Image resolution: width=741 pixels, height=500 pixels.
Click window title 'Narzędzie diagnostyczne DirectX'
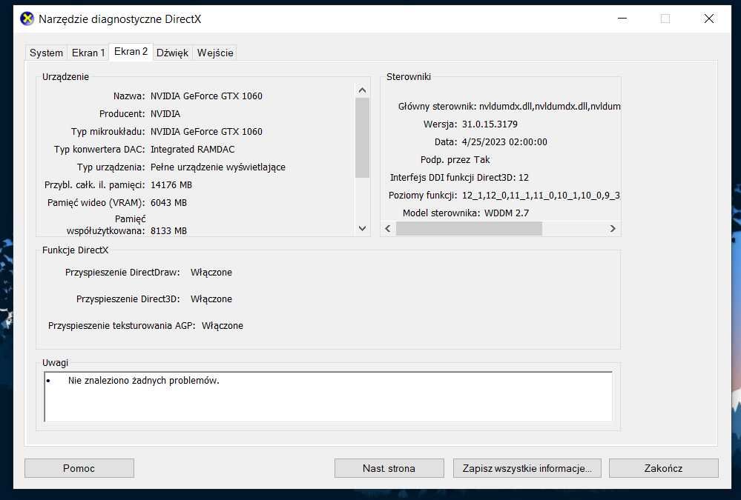click(x=119, y=19)
